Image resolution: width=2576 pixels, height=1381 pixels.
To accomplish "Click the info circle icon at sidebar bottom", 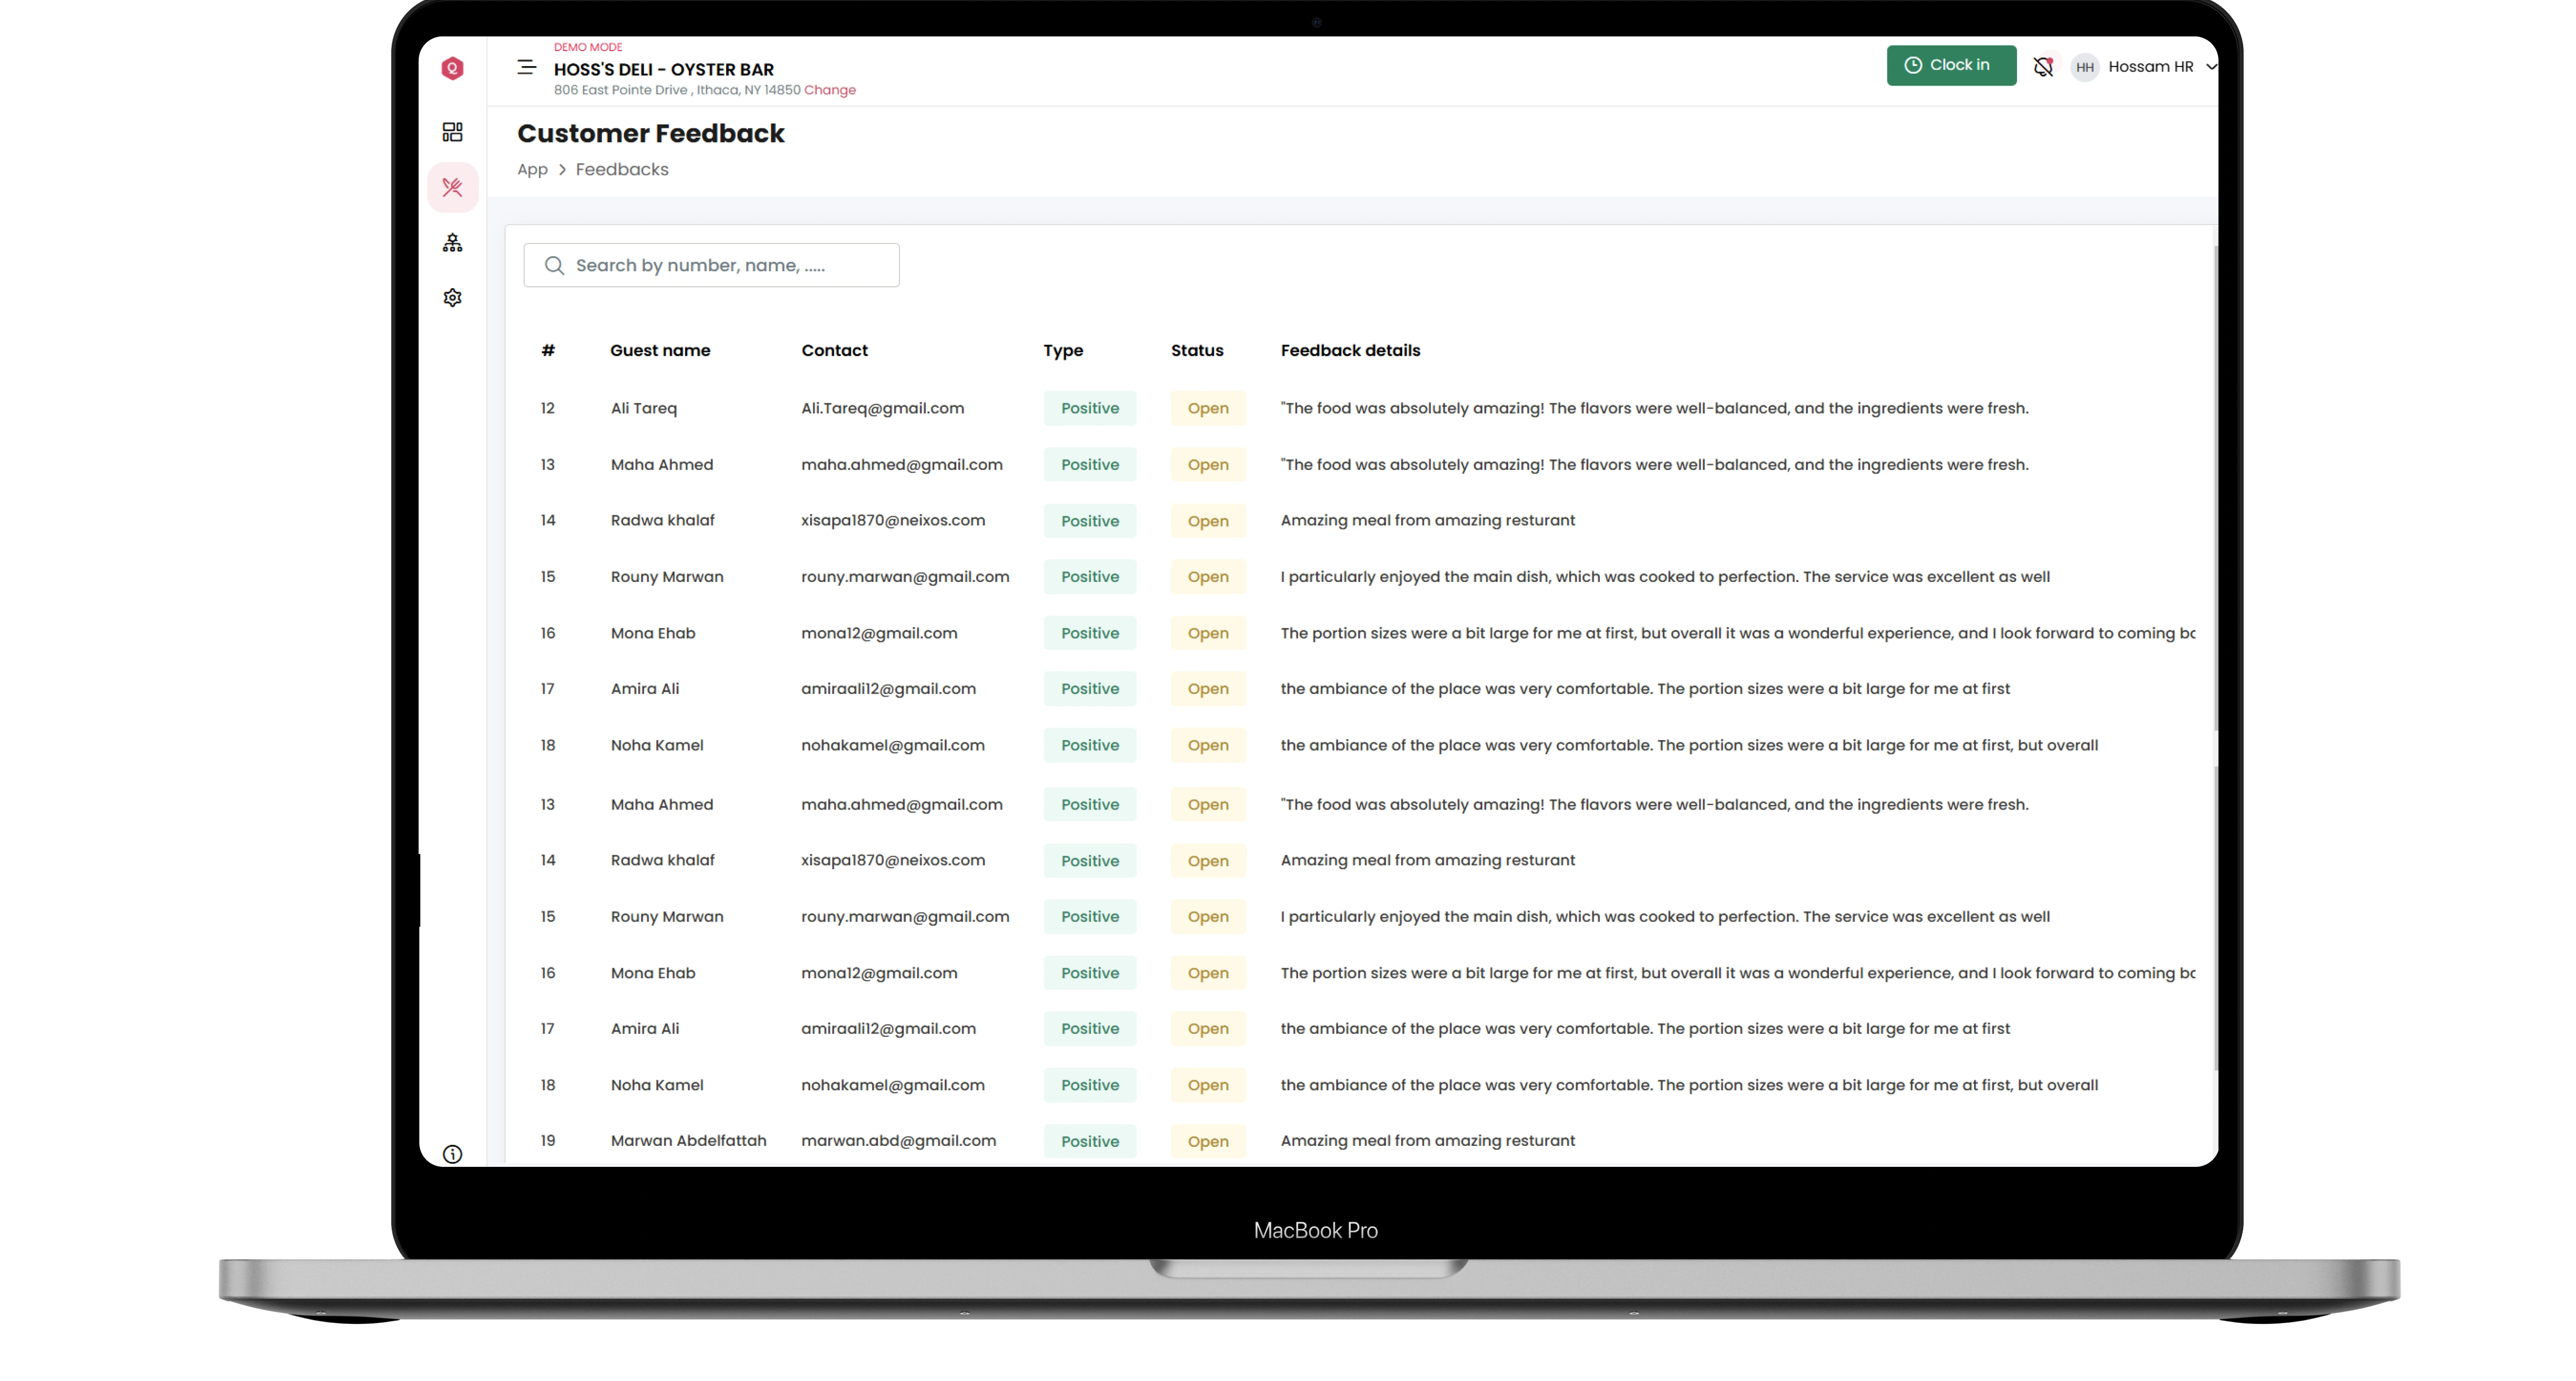I will (x=452, y=1154).
